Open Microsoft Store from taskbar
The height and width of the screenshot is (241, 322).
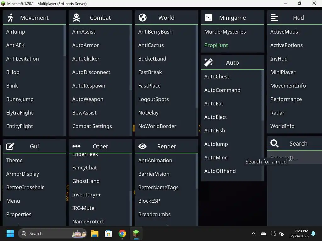pyautogui.click(x=108, y=233)
